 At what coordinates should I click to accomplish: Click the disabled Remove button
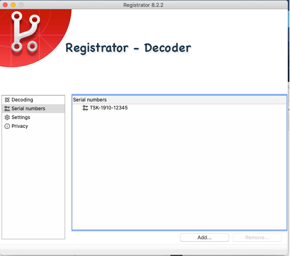257,237
